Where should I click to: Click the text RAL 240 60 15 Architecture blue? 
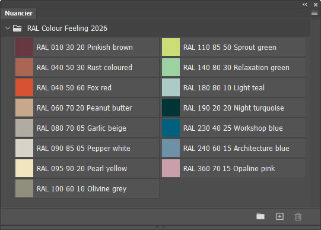click(x=237, y=148)
